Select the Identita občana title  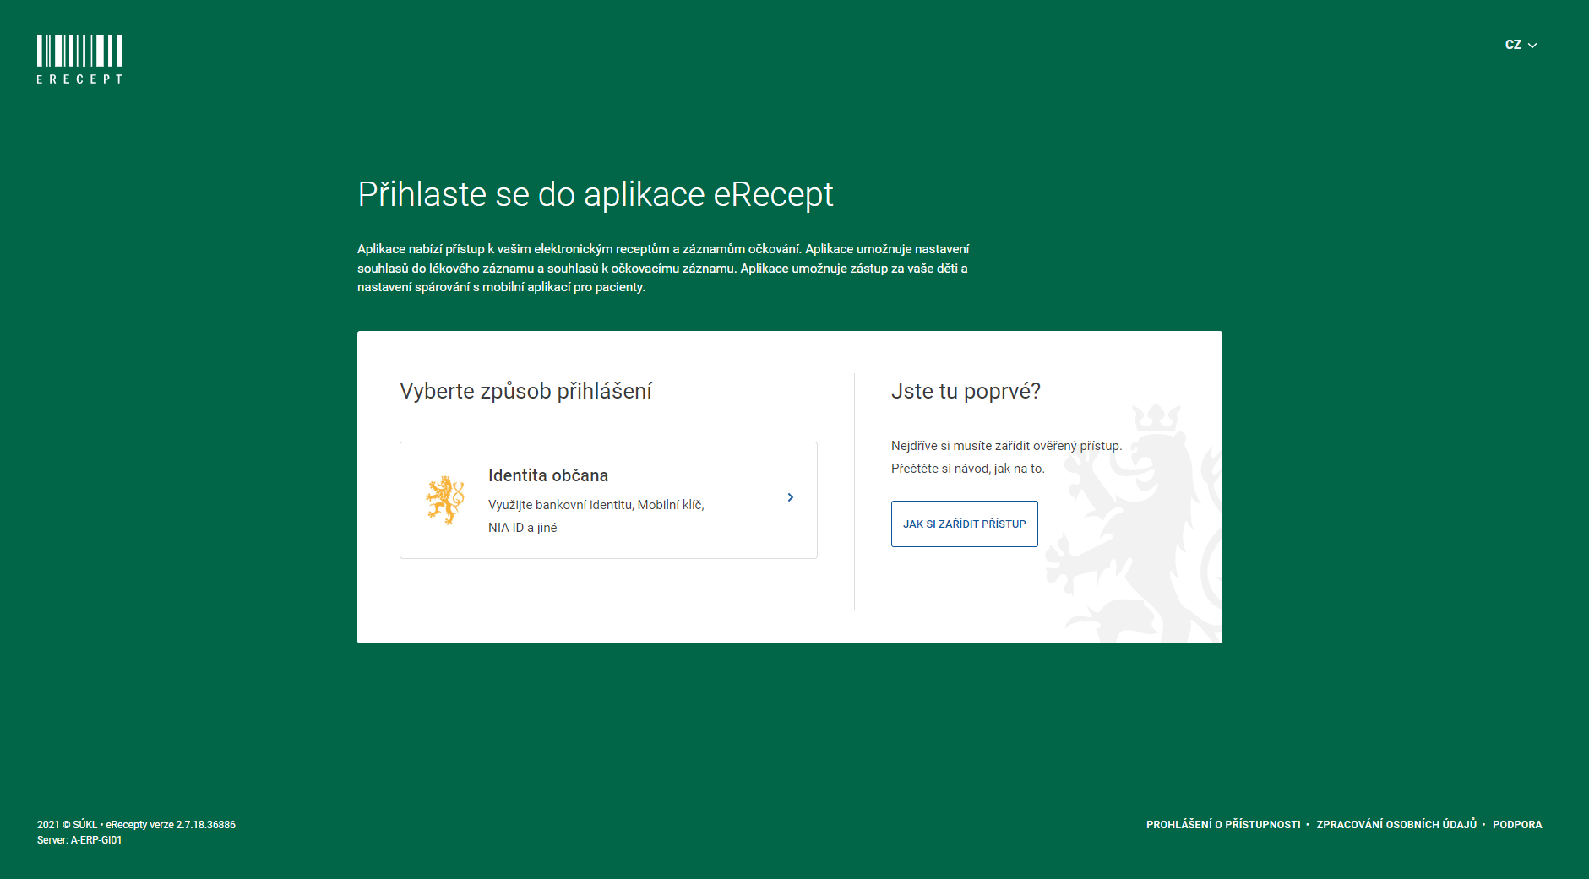[548, 475]
